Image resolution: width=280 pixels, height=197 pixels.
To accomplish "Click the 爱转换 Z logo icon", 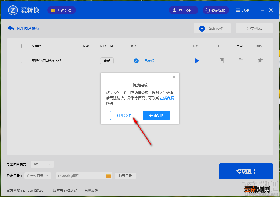I will tap(13, 10).
